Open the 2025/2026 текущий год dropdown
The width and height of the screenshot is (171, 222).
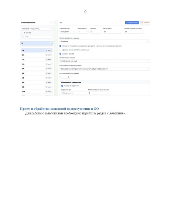pyautogui.click(x=37, y=29)
